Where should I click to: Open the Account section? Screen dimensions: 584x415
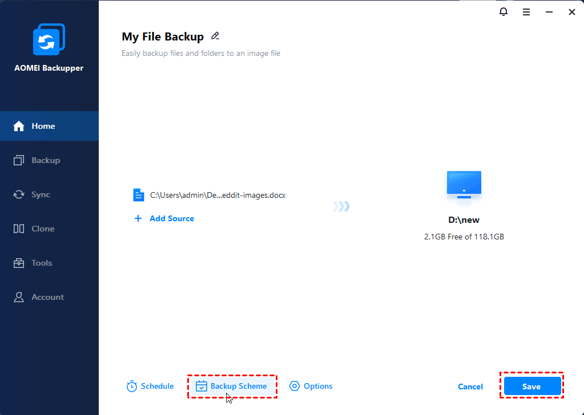49,297
